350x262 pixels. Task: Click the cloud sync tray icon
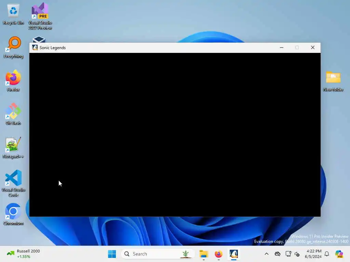tap(278, 254)
